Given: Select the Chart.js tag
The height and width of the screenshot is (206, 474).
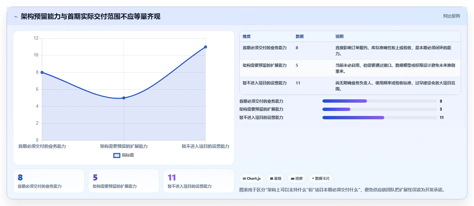Looking at the screenshot, I should click(x=252, y=178).
